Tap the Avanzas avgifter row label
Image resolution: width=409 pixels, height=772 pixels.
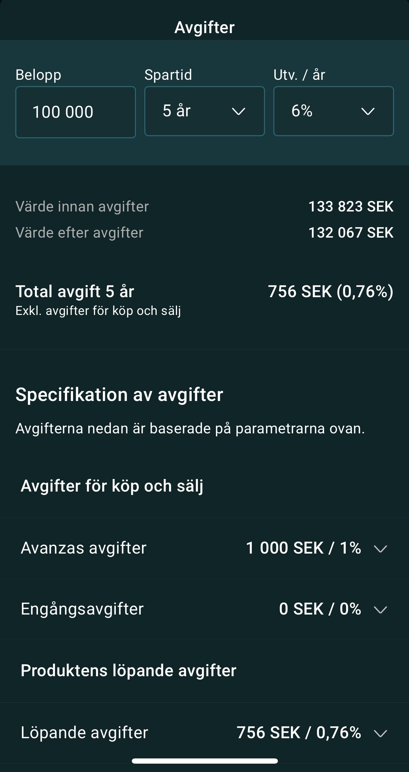pos(83,548)
